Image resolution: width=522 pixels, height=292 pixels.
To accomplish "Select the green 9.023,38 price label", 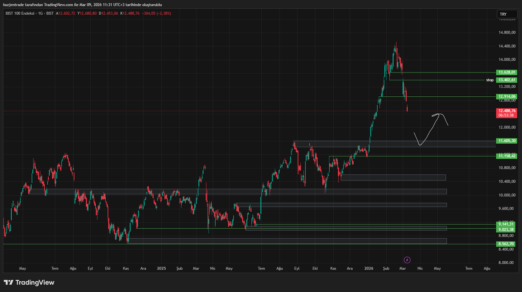I will [507, 229].
